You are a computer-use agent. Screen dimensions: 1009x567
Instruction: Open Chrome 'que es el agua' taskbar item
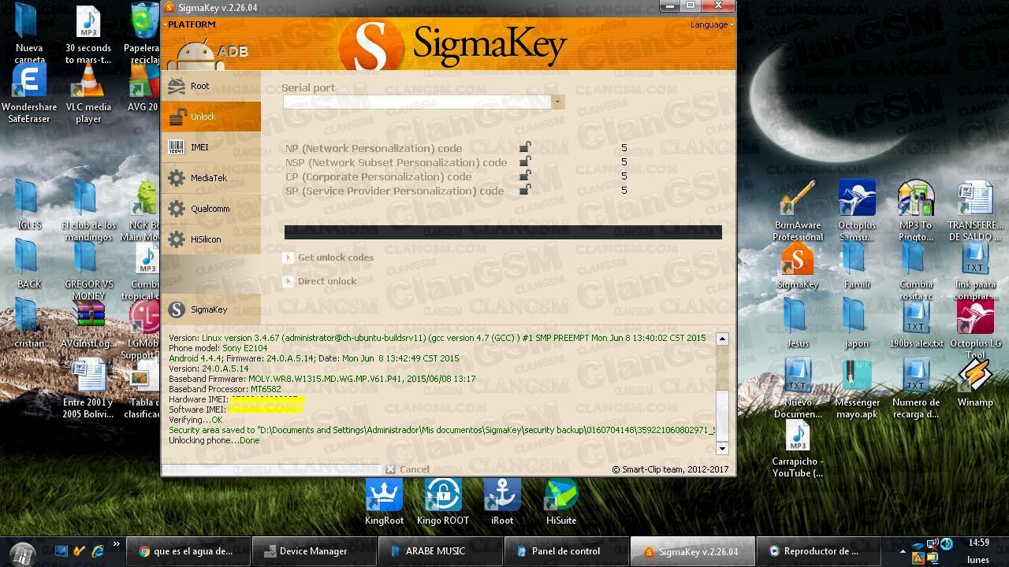[188, 551]
